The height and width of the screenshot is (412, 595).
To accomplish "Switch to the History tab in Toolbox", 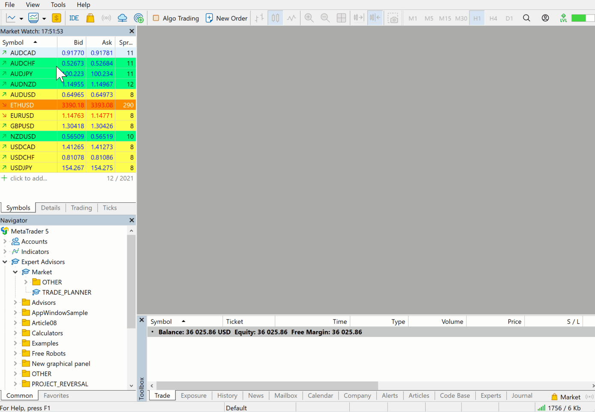I will tap(227, 396).
